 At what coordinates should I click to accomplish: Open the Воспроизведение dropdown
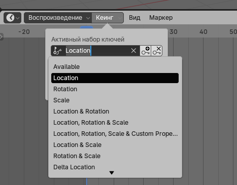point(58,18)
